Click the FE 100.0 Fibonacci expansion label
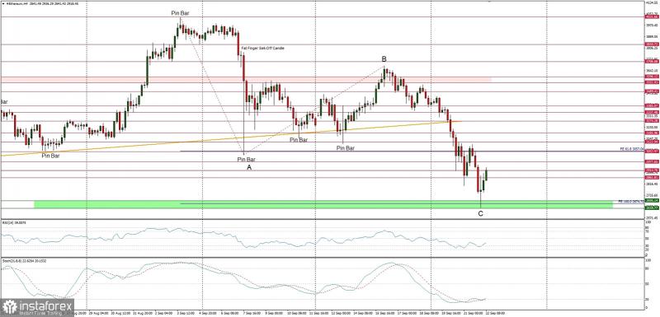Viewport: 660px width, 317px height. point(631,202)
